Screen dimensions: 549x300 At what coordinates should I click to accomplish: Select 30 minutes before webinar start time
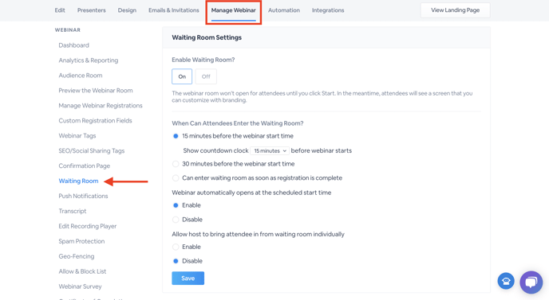[176, 164]
